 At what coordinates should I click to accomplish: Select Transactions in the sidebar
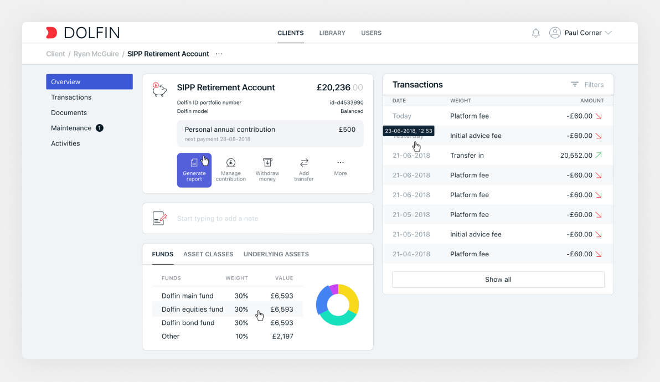pos(71,97)
